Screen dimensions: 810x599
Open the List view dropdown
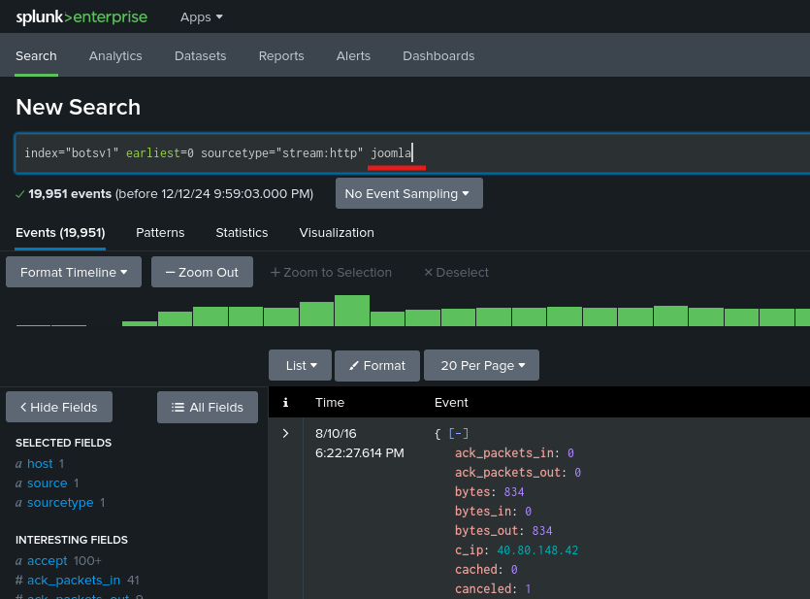coord(300,365)
